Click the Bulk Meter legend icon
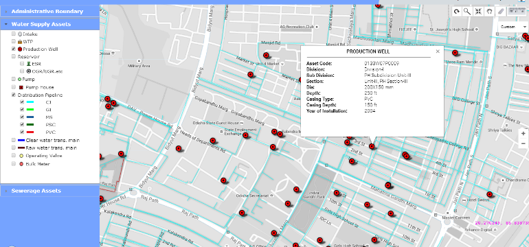This screenshot has width=529, height=247. point(21,164)
